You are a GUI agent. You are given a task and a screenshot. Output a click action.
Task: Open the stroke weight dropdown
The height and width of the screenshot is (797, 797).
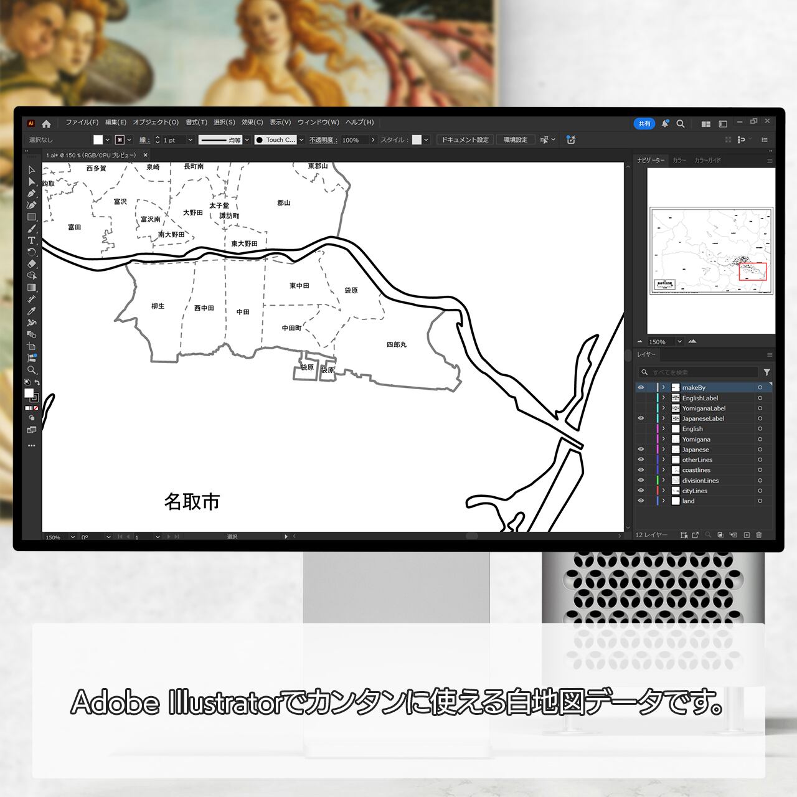point(191,140)
